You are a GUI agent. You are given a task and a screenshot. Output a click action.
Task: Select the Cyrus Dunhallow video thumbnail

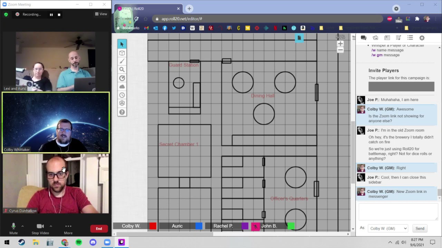coord(56,184)
